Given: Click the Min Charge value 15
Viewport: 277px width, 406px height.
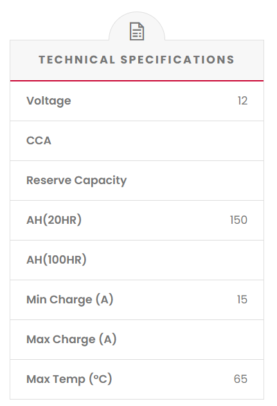Looking at the screenshot, I should tap(242, 300).
